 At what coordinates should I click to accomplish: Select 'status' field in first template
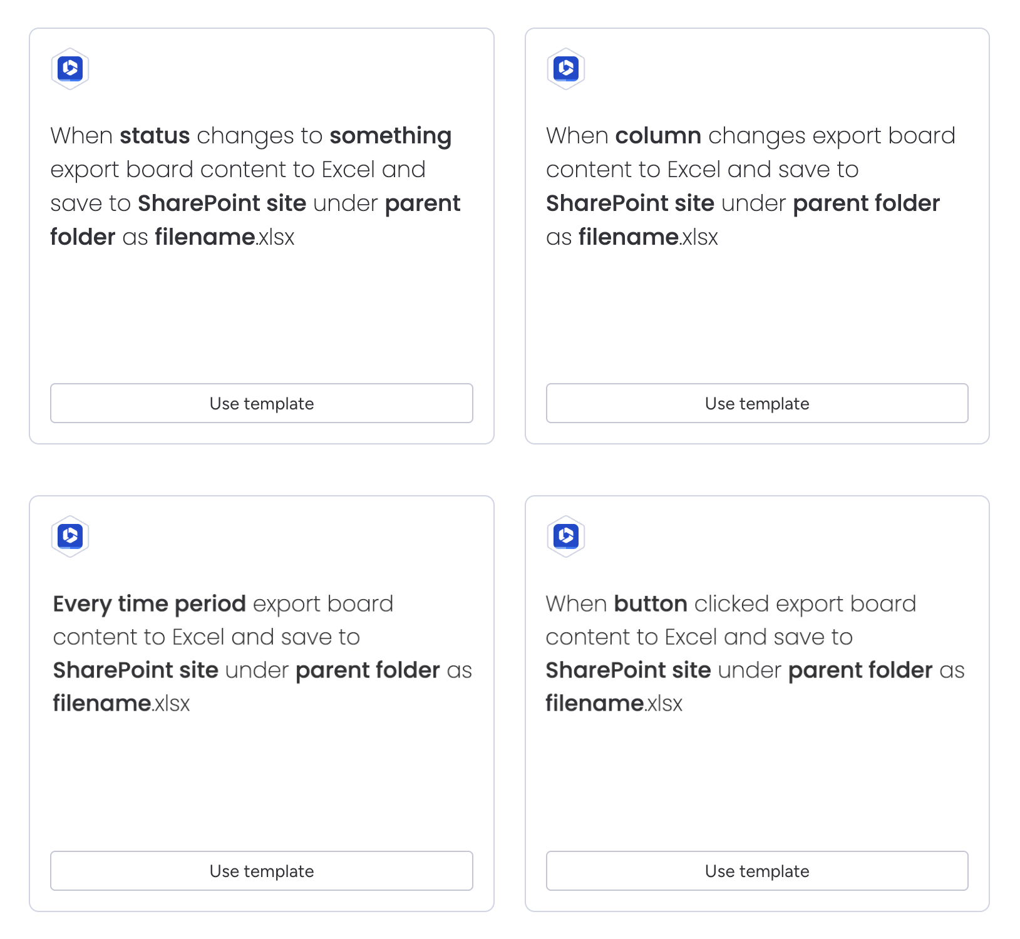click(155, 136)
